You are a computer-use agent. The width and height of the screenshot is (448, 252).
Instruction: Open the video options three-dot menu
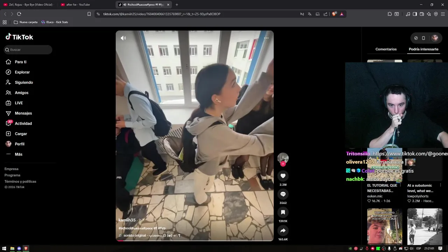point(266,38)
